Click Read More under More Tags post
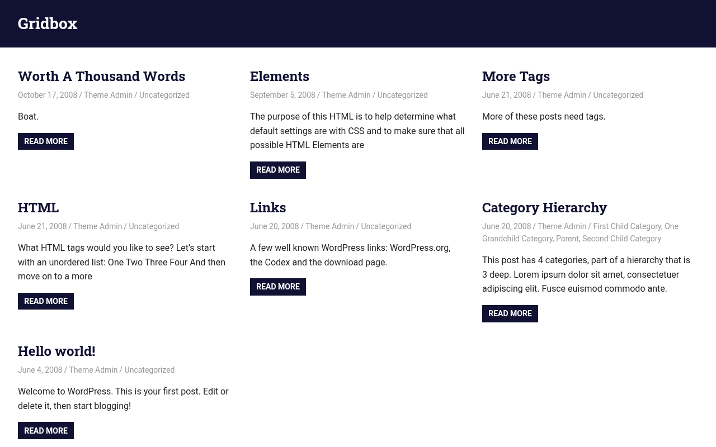Viewport: 716px width, 447px height. click(x=510, y=141)
